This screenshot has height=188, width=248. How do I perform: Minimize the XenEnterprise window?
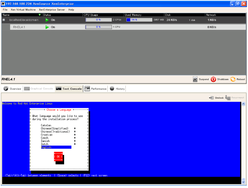coord(232,4)
